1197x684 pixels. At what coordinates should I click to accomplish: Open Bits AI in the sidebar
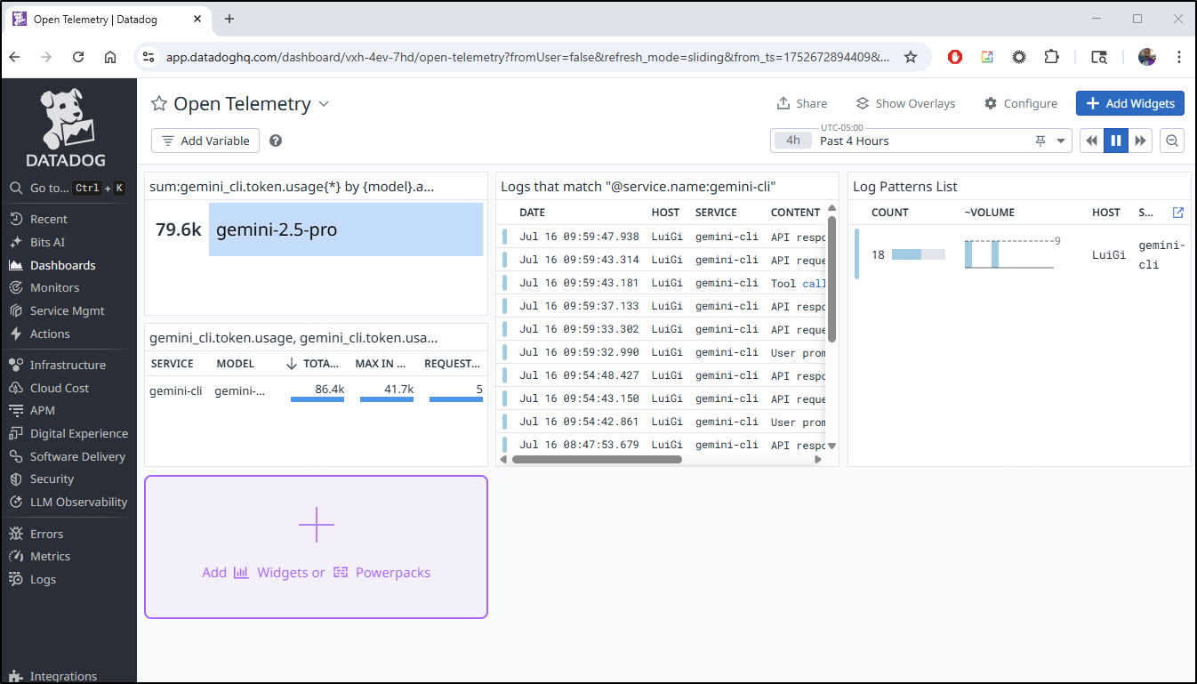pos(47,242)
